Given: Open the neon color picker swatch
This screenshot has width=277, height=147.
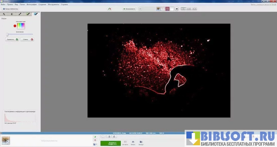Looking at the screenshot, I should [21, 26].
